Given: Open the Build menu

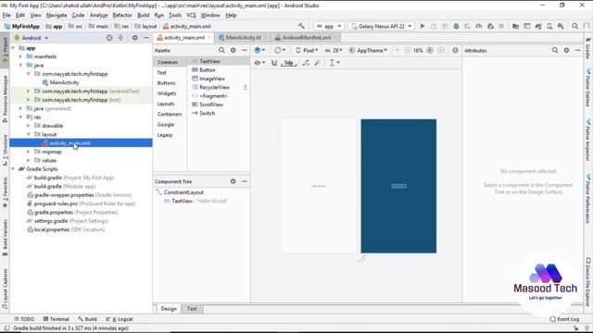Looking at the screenshot, I should coord(143,15).
